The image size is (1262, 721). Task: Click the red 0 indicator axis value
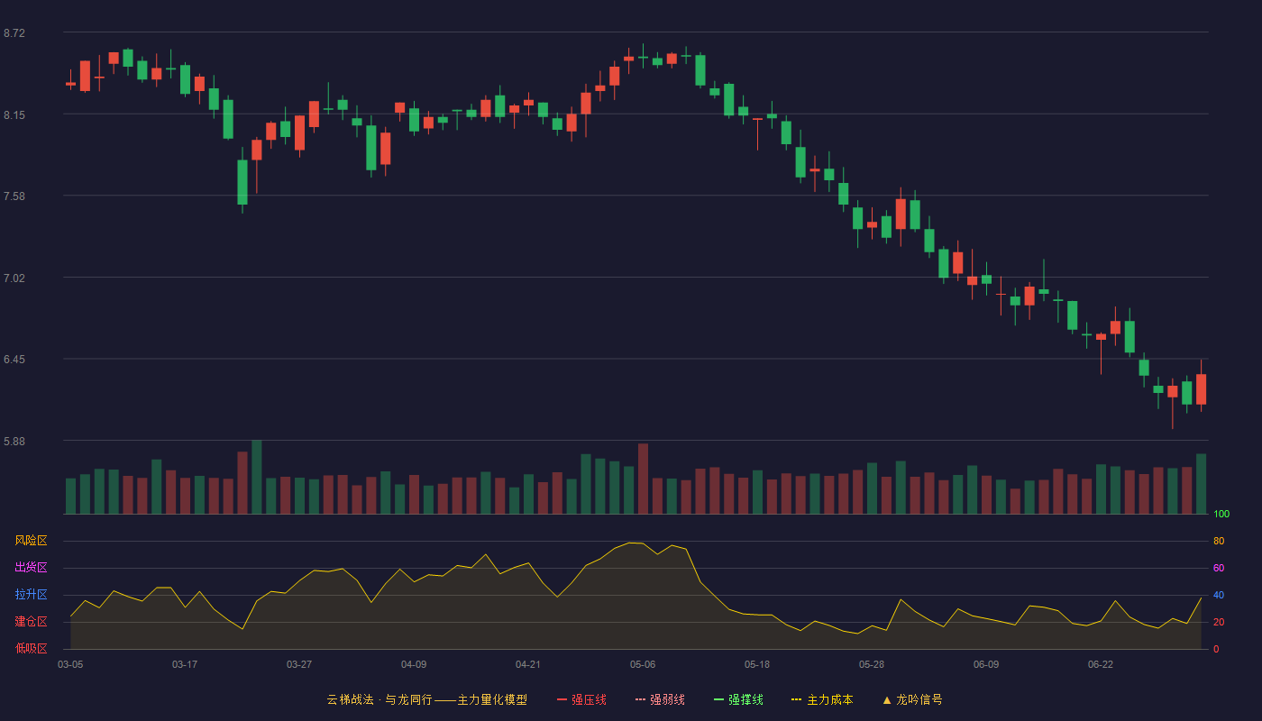point(1216,649)
